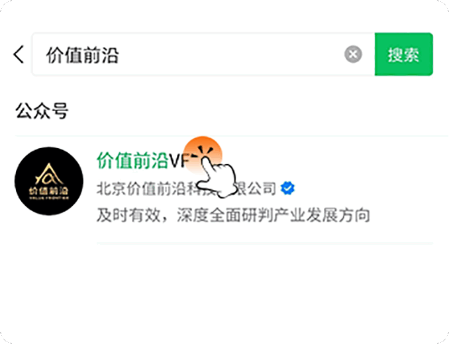The image size is (449, 344).
Task: Click empty space inside the search box
Action: pos(229,54)
